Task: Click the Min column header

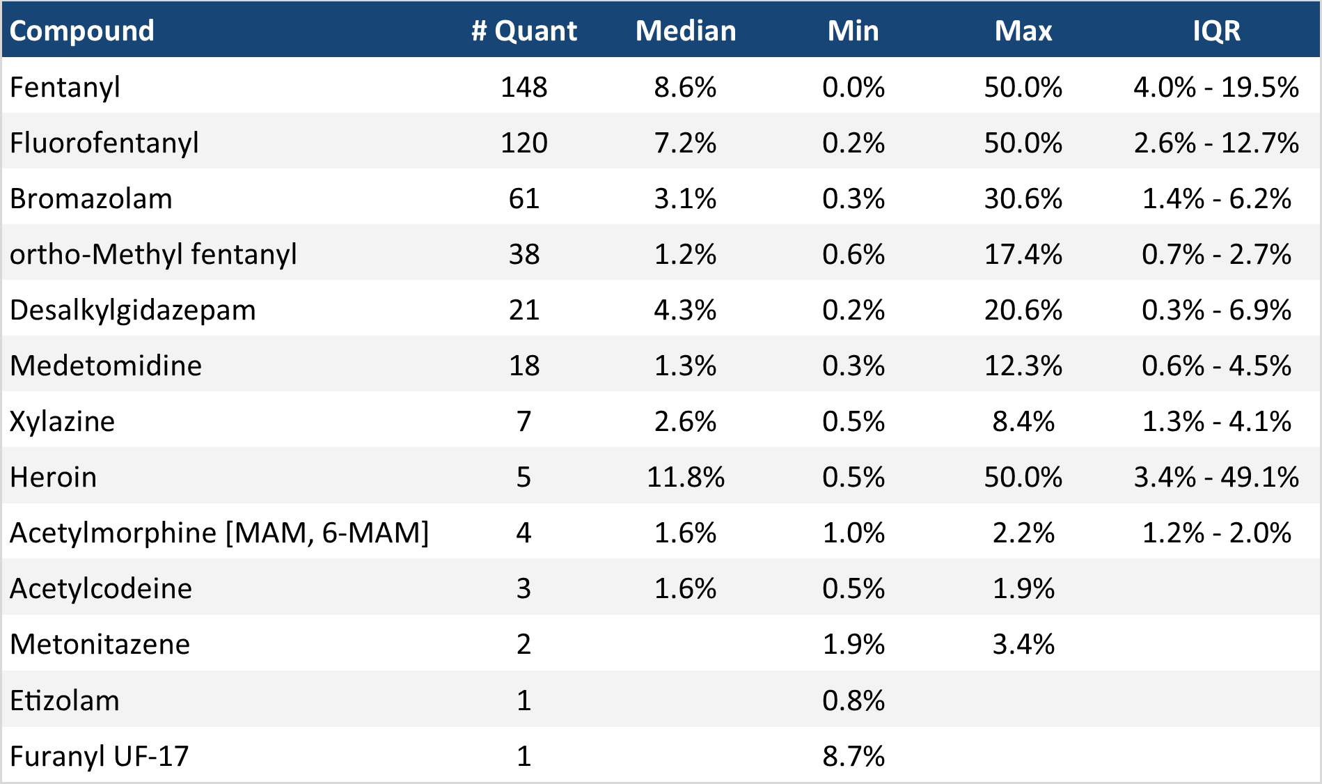Action: coord(853,31)
